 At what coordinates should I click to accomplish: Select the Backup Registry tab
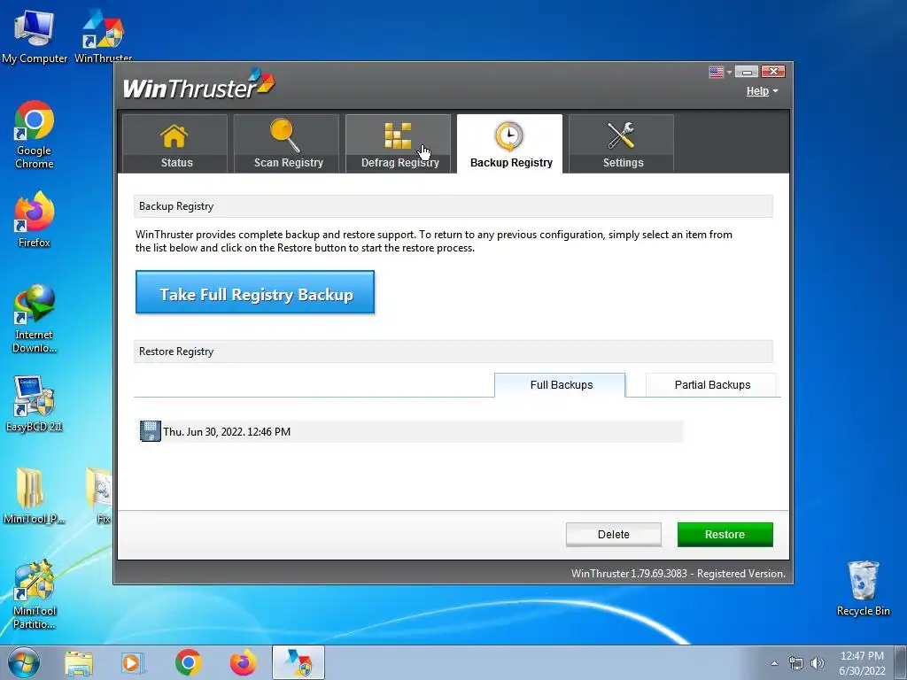click(x=509, y=143)
